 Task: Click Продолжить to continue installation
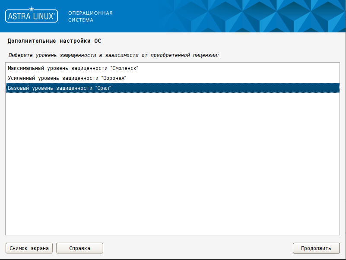[316, 248]
